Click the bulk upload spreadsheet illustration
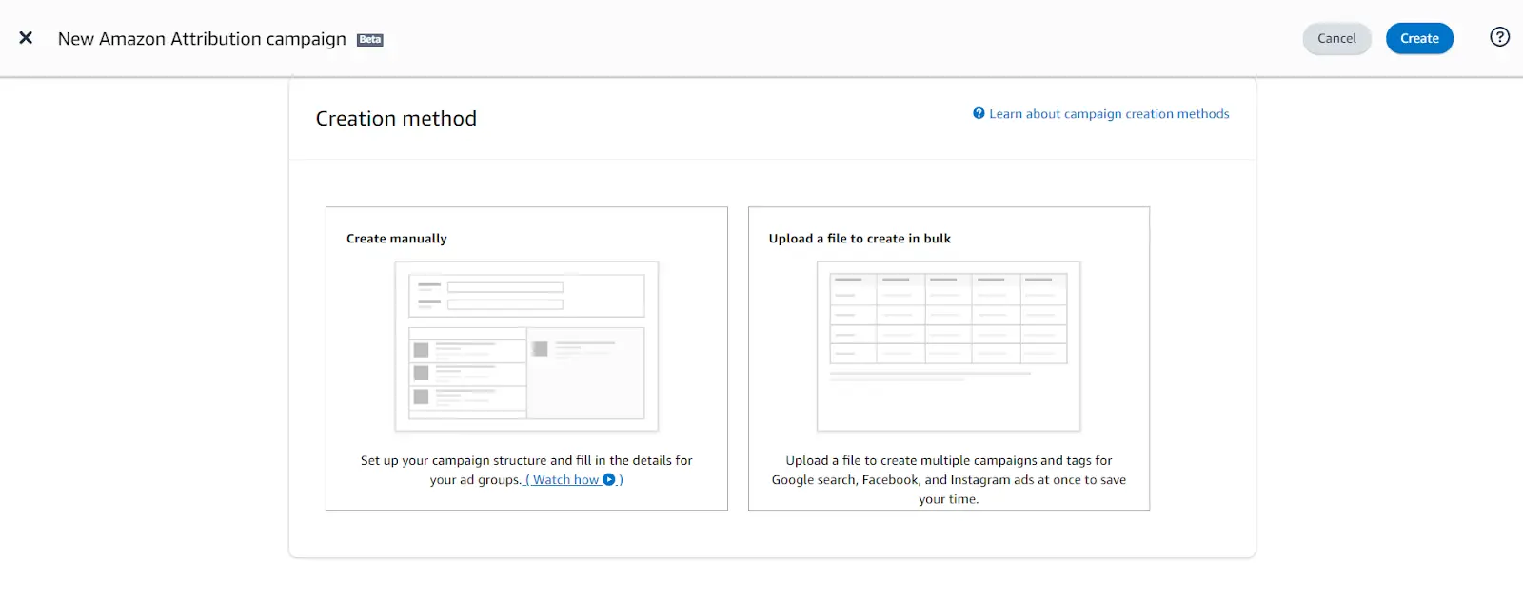The height and width of the screenshot is (600, 1523). coord(949,346)
